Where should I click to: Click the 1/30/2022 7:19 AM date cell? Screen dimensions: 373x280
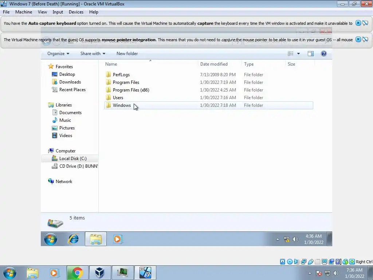click(218, 82)
